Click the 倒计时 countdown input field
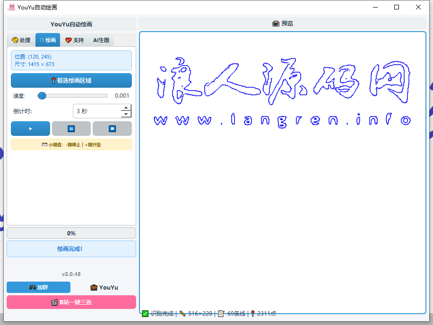 [97, 111]
